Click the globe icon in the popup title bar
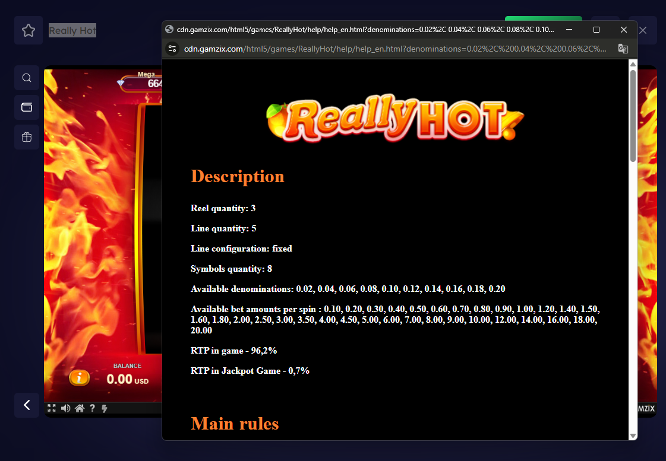The width and height of the screenshot is (666, 461). (169, 29)
